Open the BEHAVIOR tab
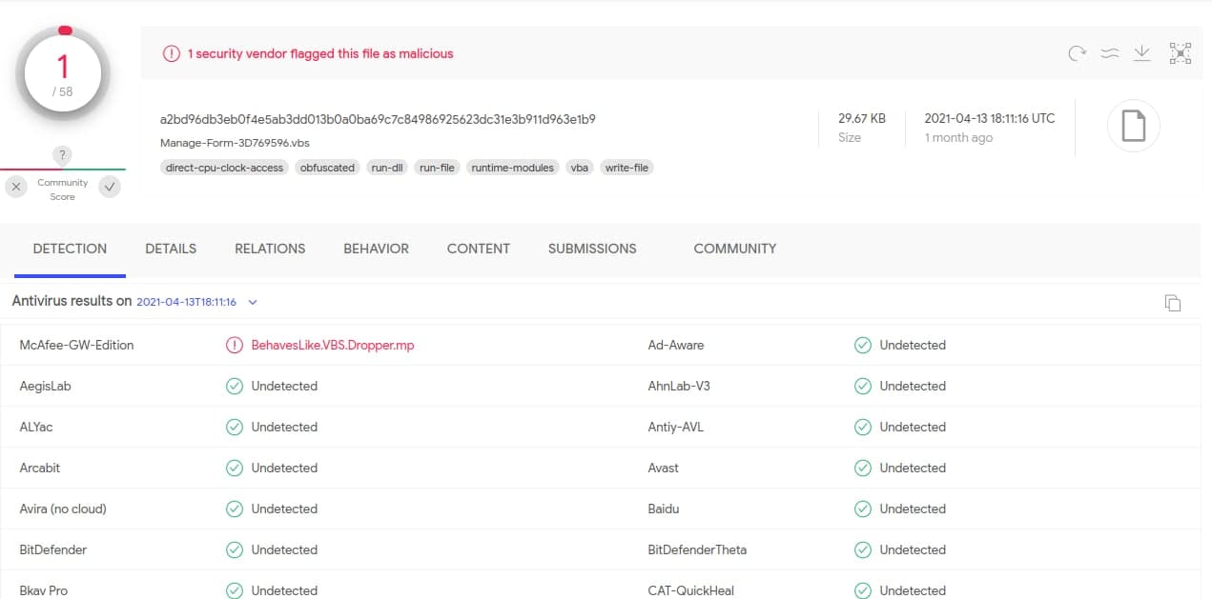 pyautogui.click(x=376, y=249)
